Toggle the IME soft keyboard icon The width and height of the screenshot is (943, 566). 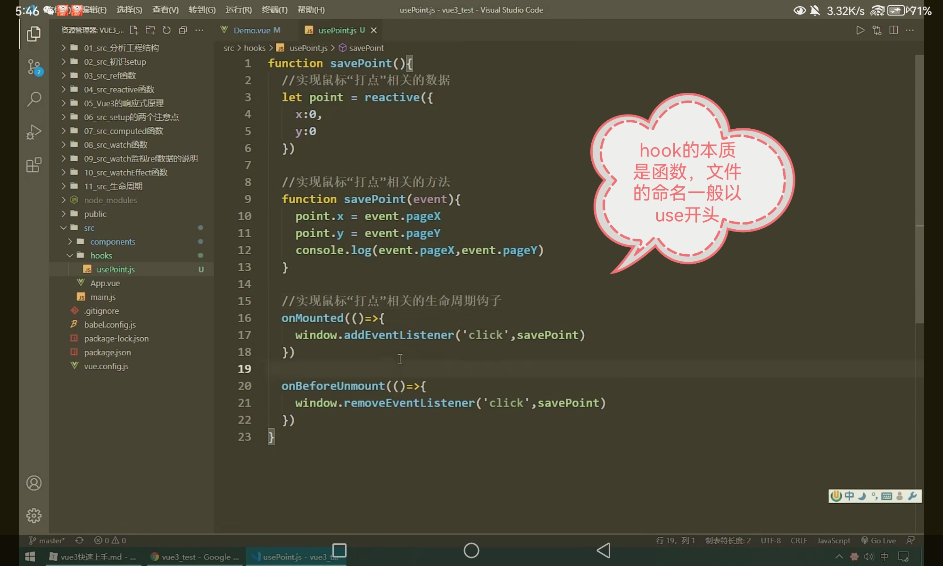click(x=886, y=496)
